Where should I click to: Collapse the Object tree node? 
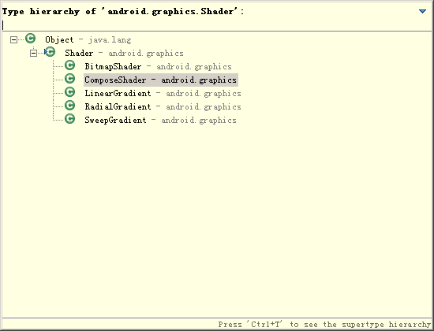pos(13,40)
